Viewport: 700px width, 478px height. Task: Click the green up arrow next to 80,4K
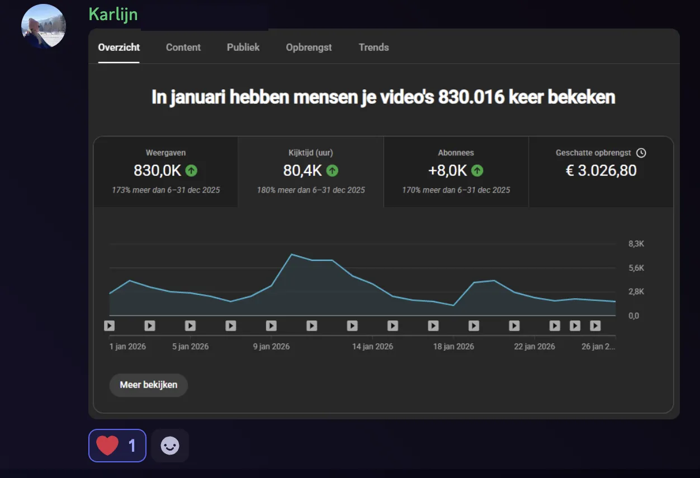click(332, 170)
